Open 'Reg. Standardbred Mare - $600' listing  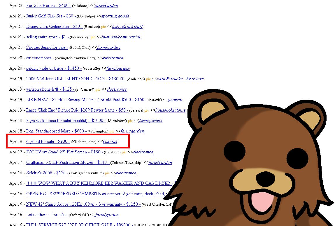click(x=56, y=131)
